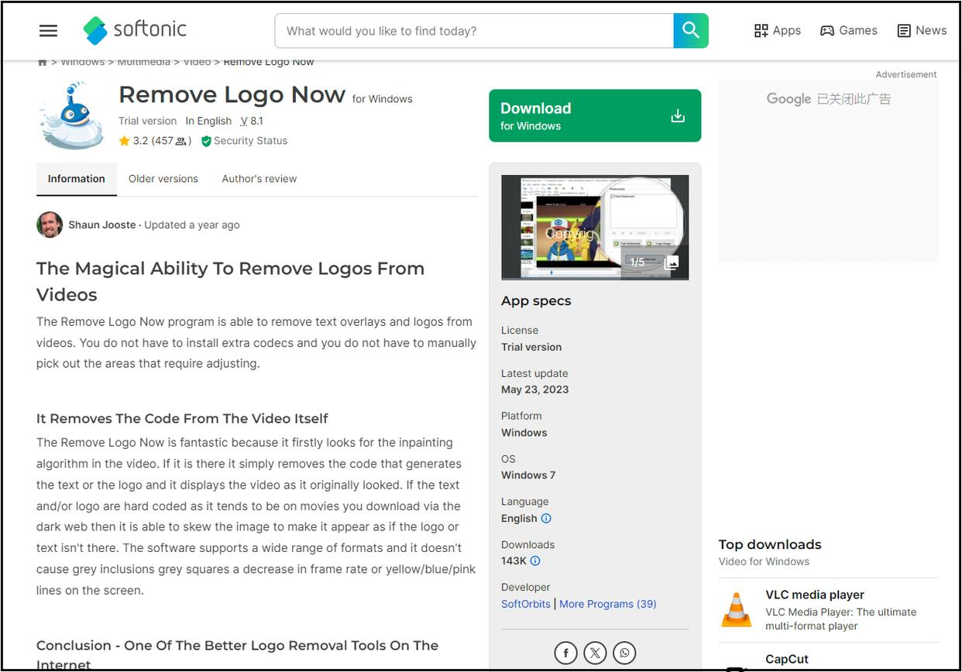This screenshot has height=672, width=962.
Task: Open the Games section
Action: coord(849,31)
